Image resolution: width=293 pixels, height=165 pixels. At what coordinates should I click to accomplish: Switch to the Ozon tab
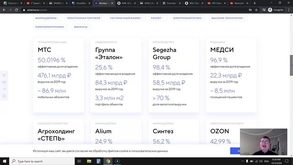[13, 3]
